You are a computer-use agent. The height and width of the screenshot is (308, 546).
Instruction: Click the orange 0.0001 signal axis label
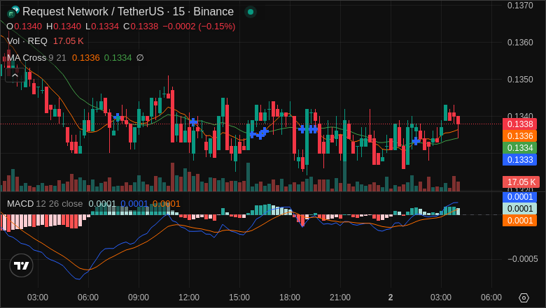coord(519,221)
